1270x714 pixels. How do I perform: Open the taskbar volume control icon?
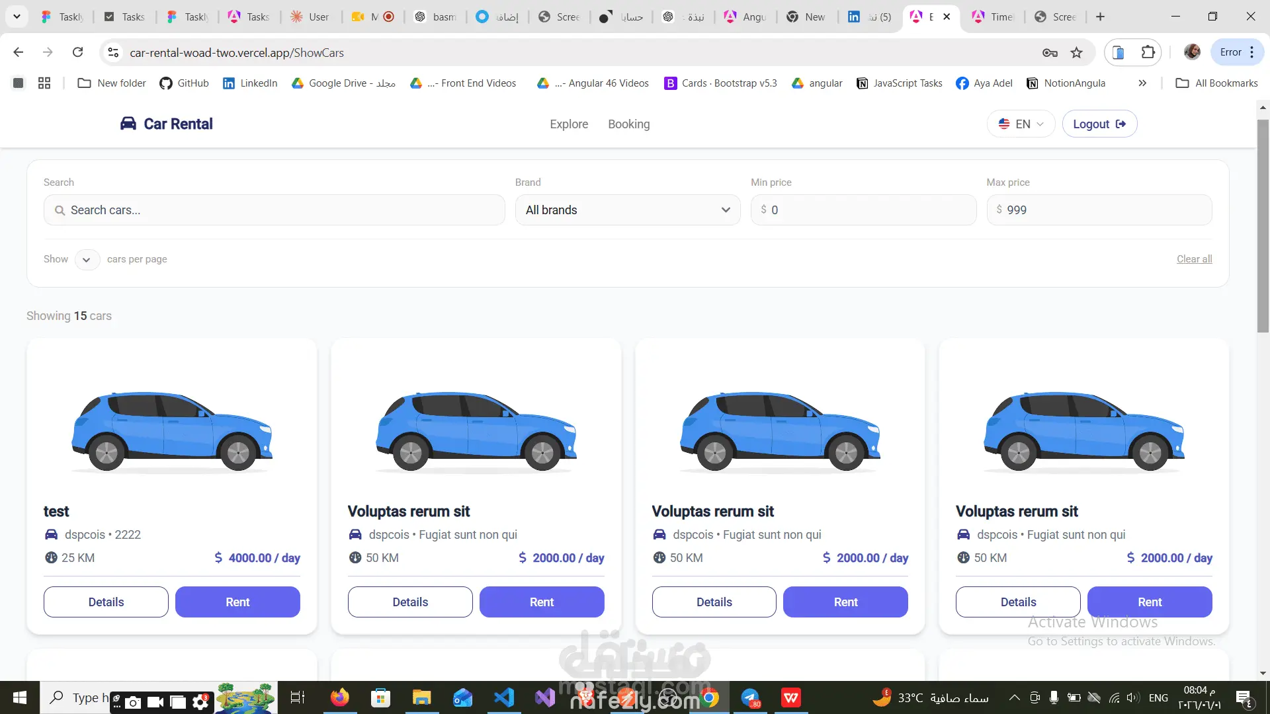(x=1133, y=697)
